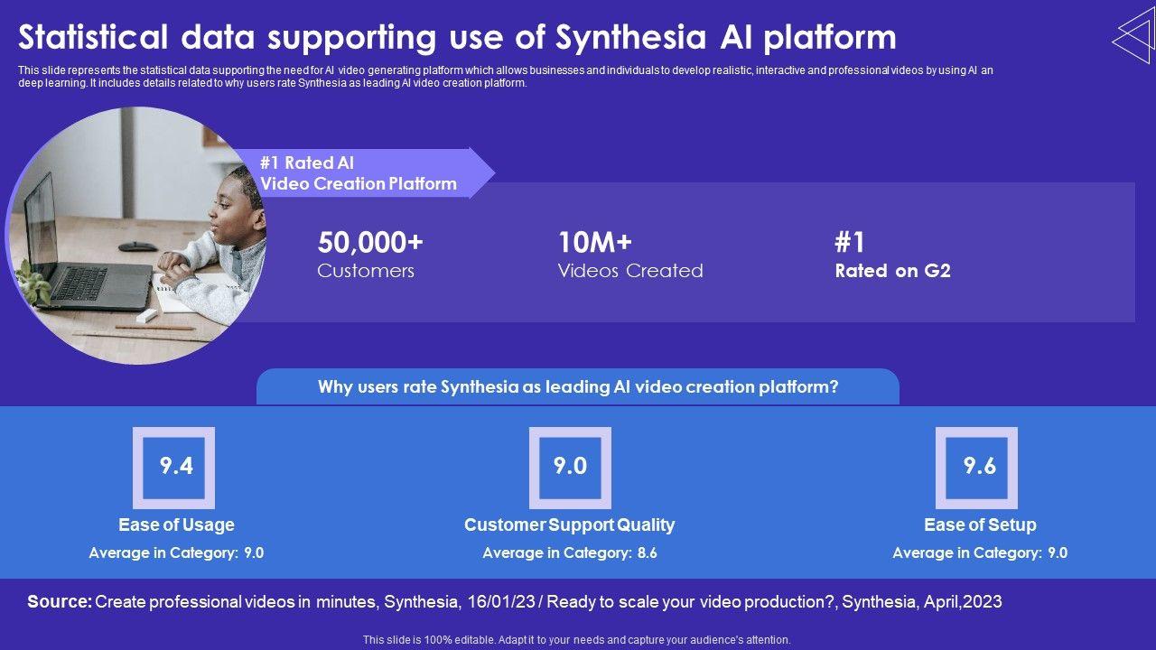The image size is (1156, 650).
Task: Select the slide description paragraph under the title
Action: 506,76
